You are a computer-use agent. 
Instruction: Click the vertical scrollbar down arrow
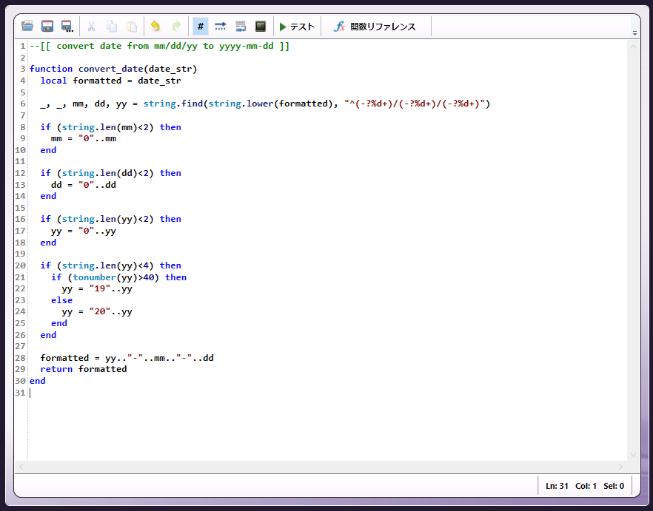(634, 455)
